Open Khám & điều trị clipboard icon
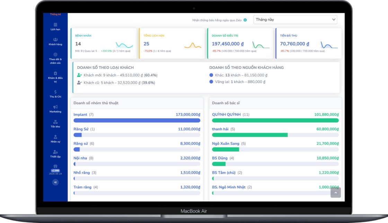 pyautogui.click(x=55, y=73)
